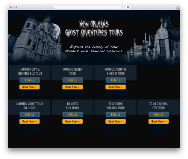Click the red close window dot
The height and width of the screenshot is (159, 188).
(x=11, y=7)
